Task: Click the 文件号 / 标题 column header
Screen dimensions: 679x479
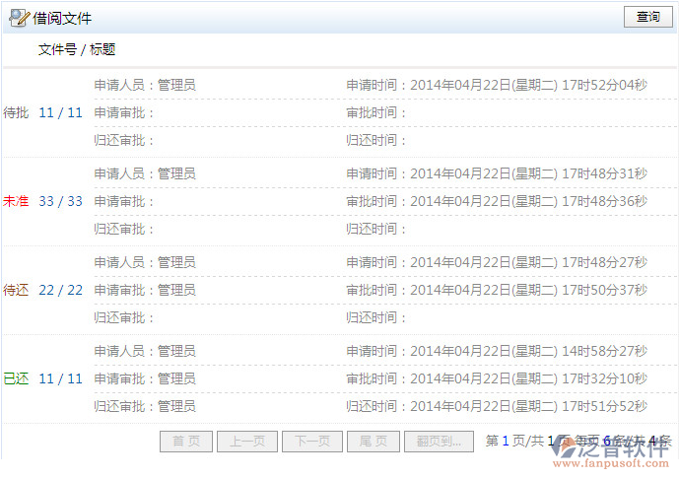Action: 77,49
